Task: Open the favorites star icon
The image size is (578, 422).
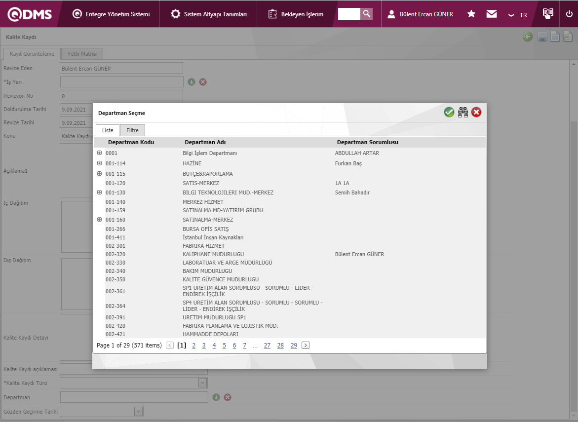Action: [471, 14]
